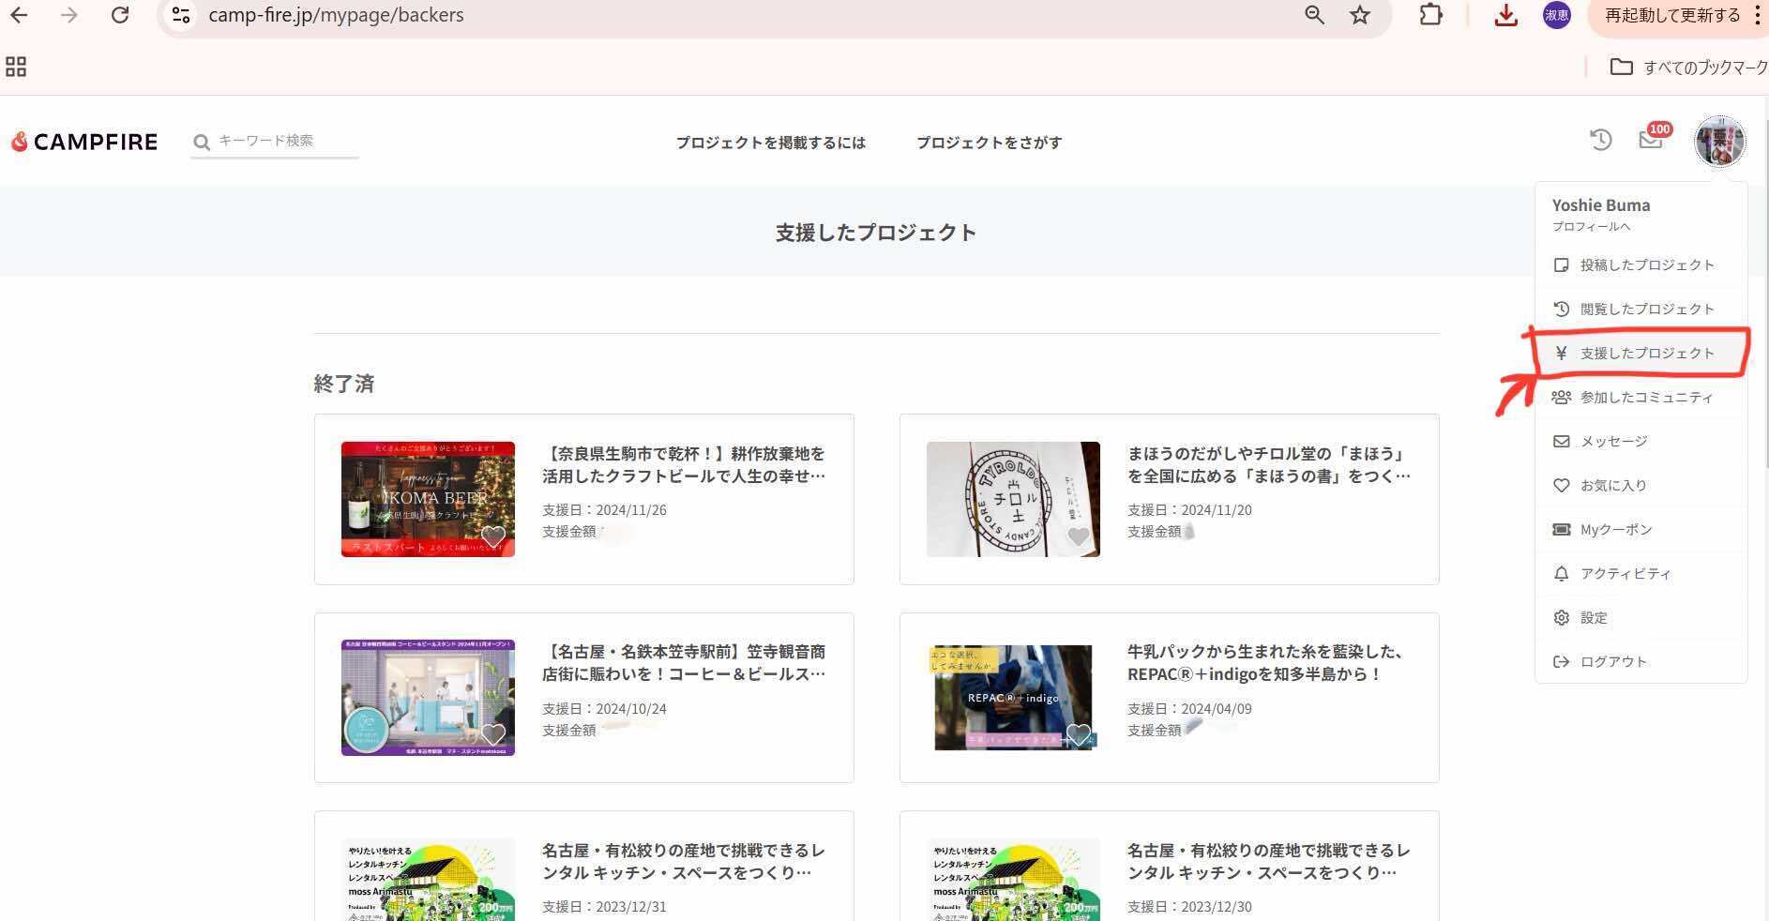Open the 笠寺観音商店街 project thumbnail
1769x921 pixels.
(428, 698)
